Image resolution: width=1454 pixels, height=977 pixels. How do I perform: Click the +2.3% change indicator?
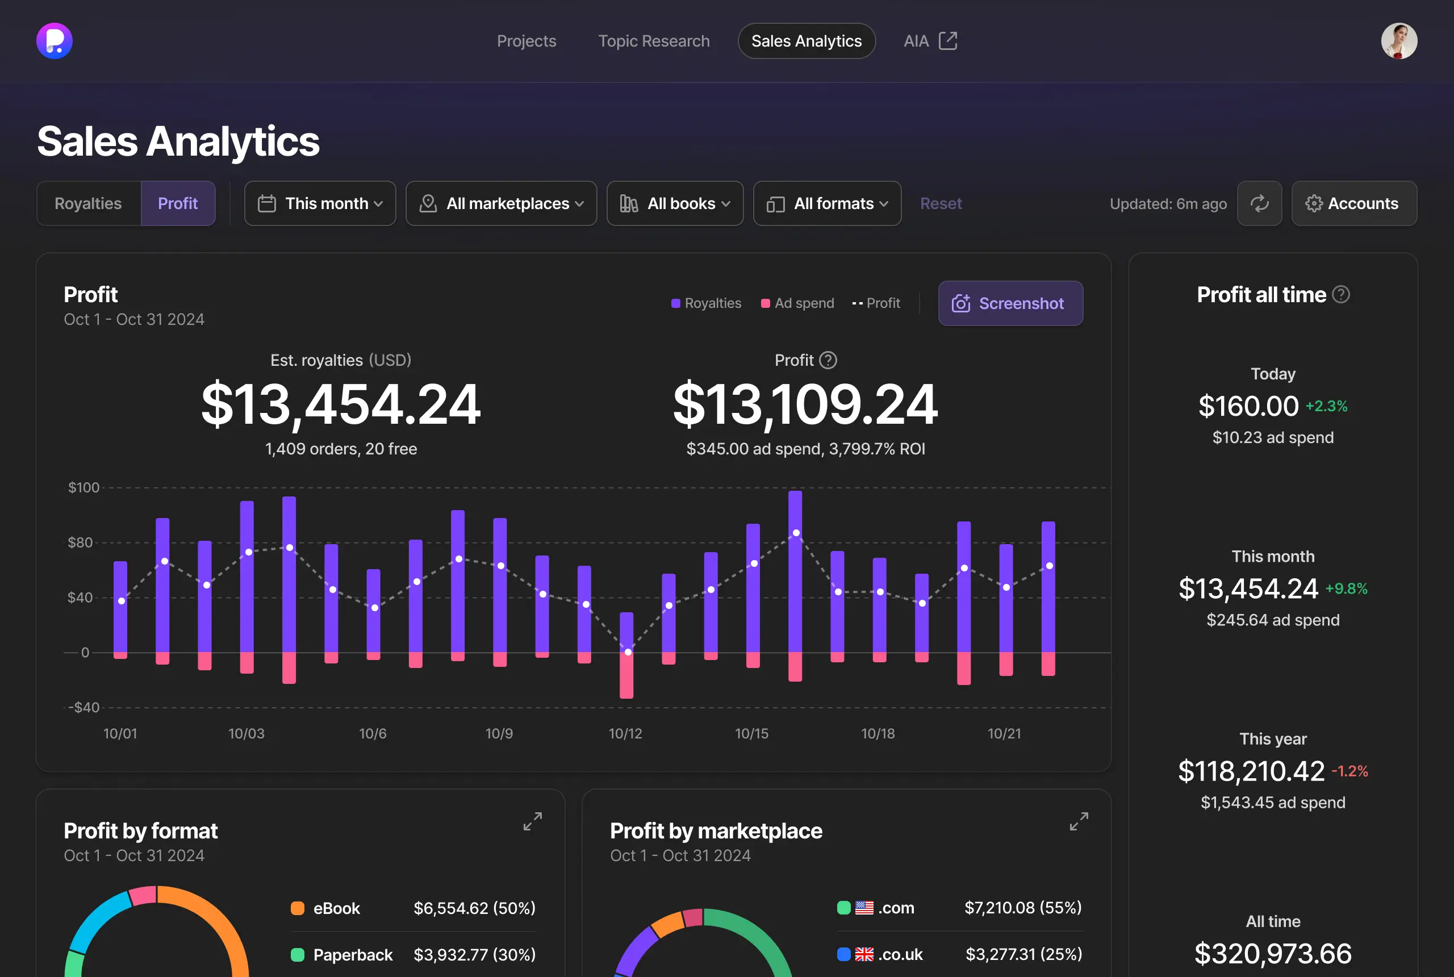click(x=1326, y=406)
